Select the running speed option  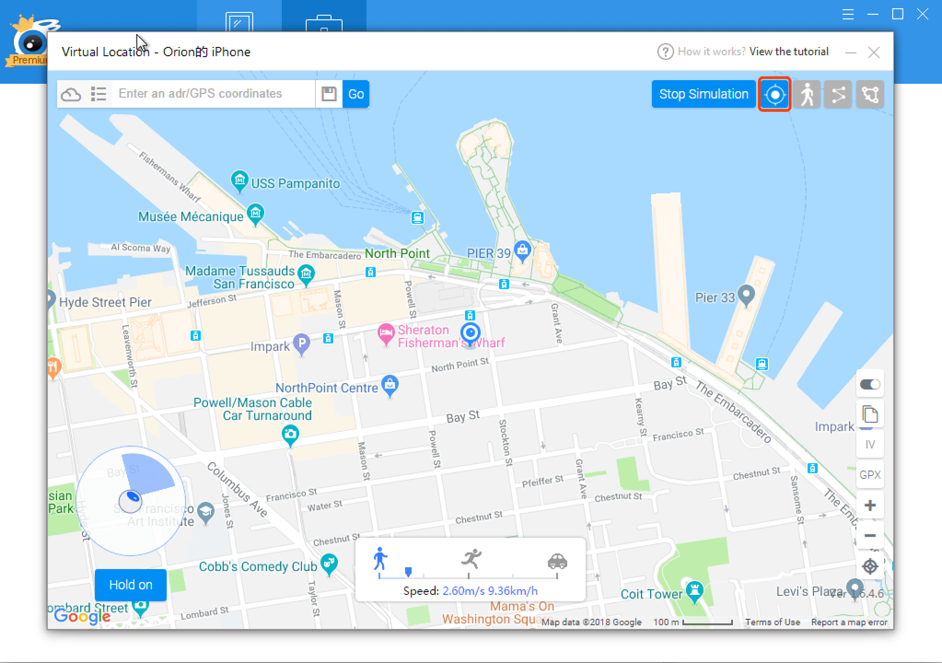(471, 559)
